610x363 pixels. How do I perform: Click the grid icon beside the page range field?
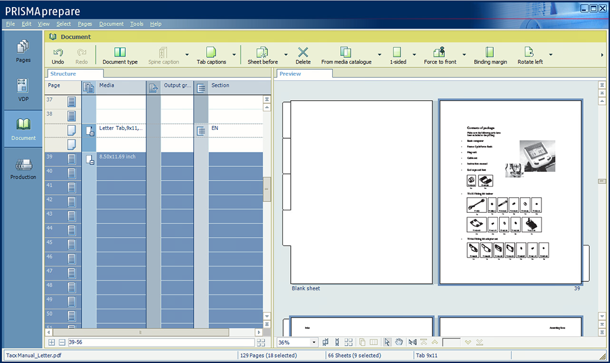click(261, 342)
